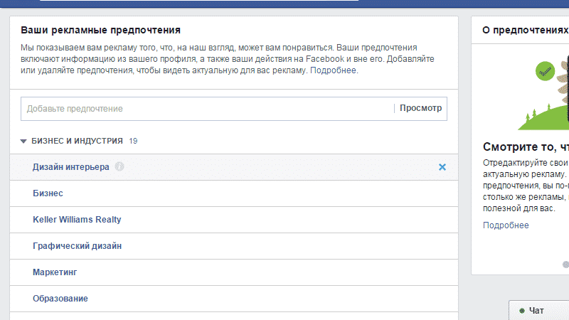Select the Бизнес preference row
Screen dimensions: 569x320
[234, 193]
